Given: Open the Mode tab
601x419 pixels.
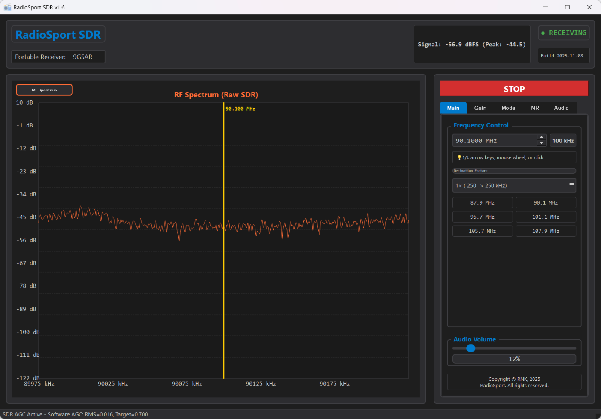Looking at the screenshot, I should (508, 108).
